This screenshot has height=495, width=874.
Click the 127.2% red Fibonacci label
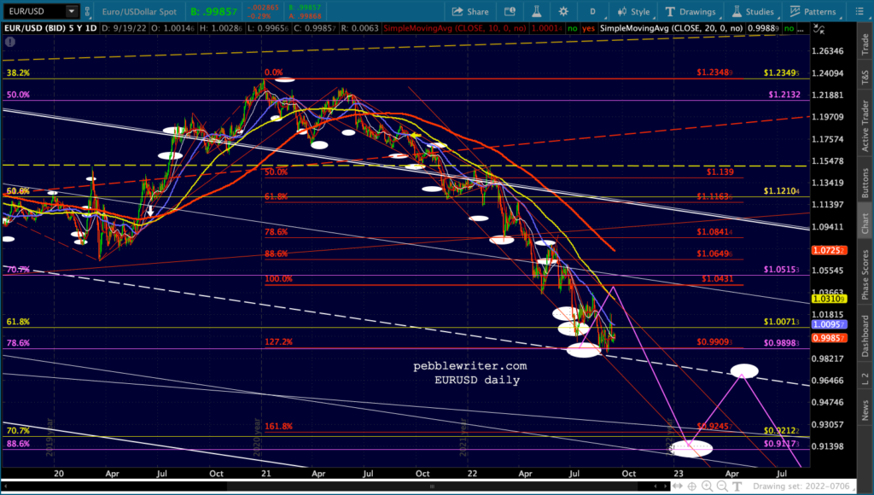(x=279, y=341)
